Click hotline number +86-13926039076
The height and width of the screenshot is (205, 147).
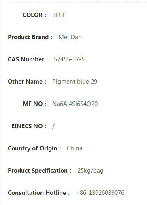pyautogui.click(x=100, y=193)
